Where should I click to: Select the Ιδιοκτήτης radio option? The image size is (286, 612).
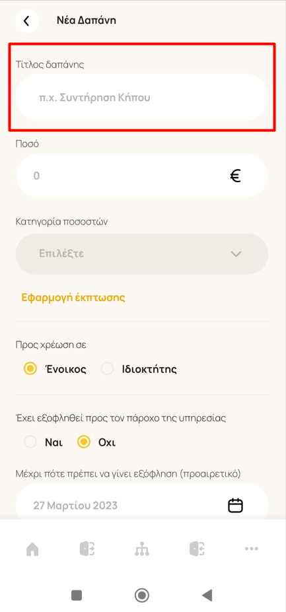(139, 369)
